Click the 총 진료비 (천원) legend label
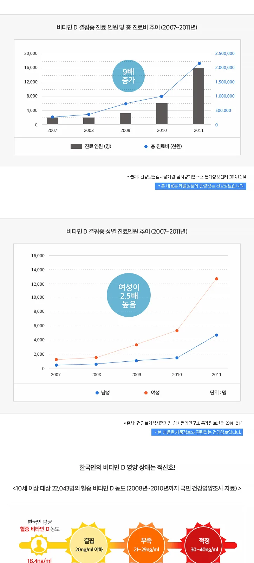The image size is (254, 563). 166,146
